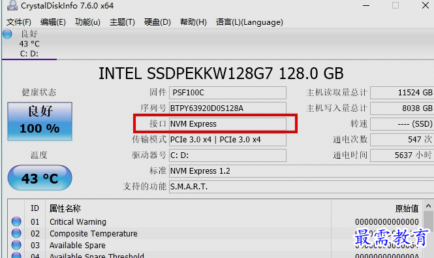This screenshot has height=258, width=434.
Task: Open the 主题(T) menu
Action: point(122,22)
